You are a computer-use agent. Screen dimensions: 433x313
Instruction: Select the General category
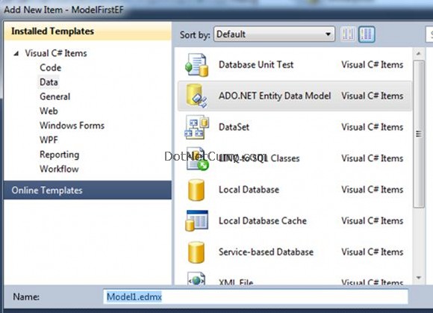click(55, 96)
